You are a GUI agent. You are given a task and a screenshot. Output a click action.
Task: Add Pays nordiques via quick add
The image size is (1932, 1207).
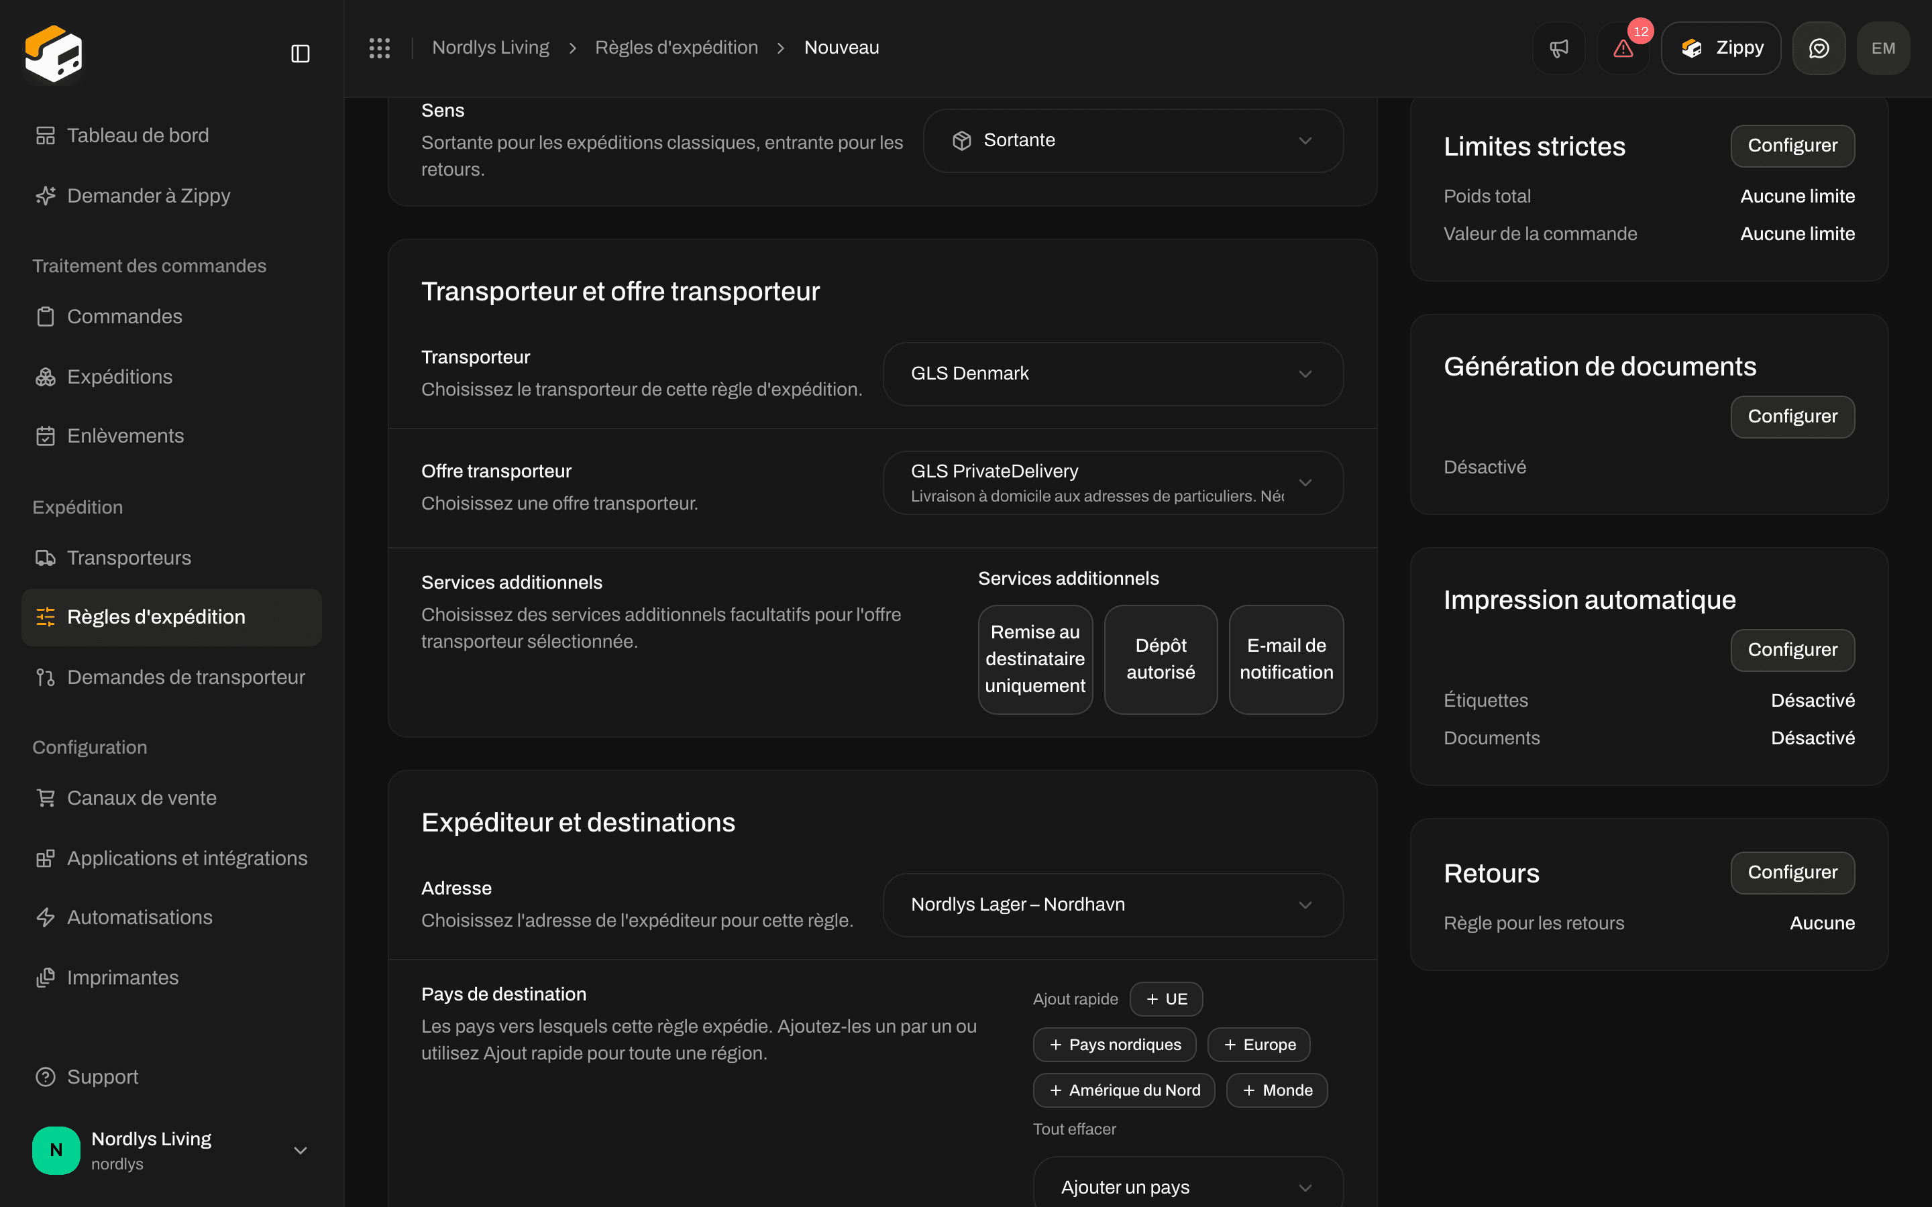point(1114,1045)
